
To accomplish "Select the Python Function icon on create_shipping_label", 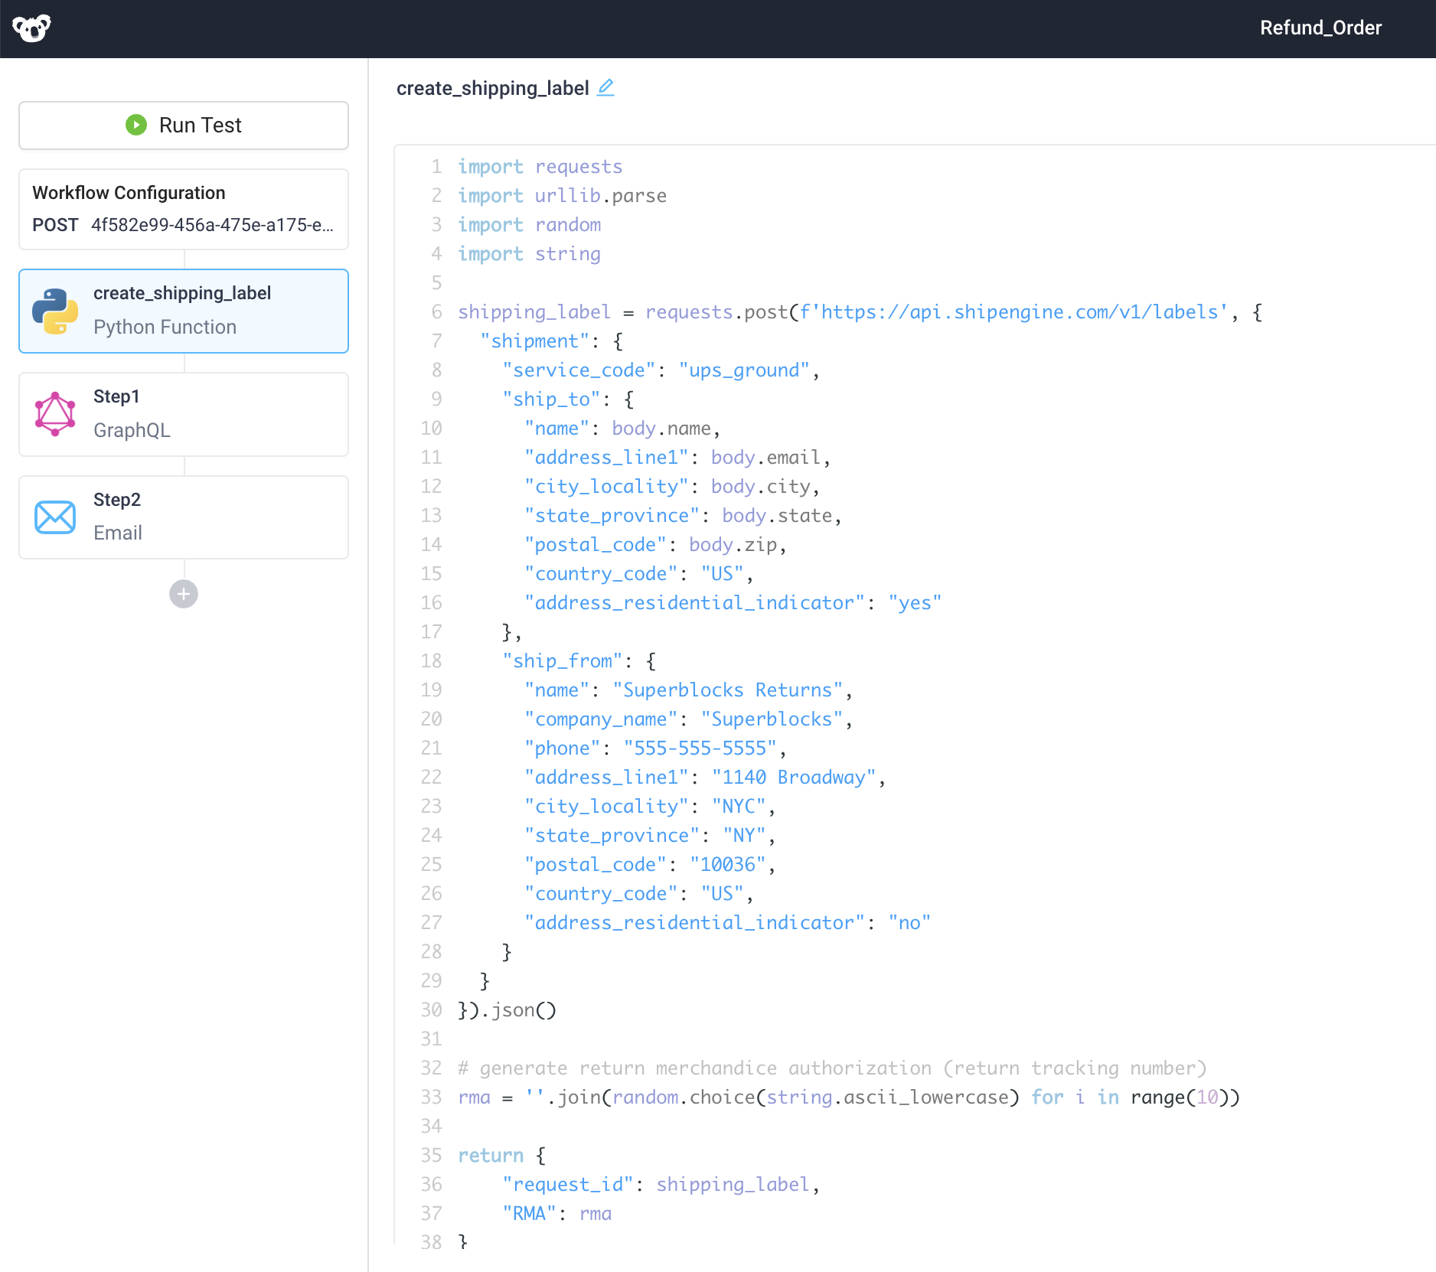I will (x=55, y=311).
